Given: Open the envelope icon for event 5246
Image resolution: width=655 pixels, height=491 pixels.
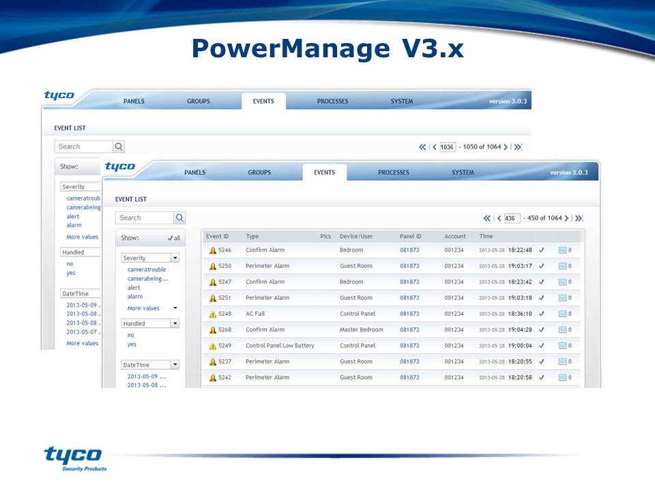Looking at the screenshot, I should [x=563, y=250].
